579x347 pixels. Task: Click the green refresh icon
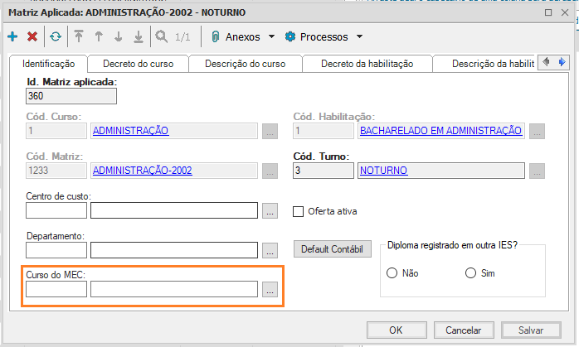pyautogui.click(x=56, y=36)
